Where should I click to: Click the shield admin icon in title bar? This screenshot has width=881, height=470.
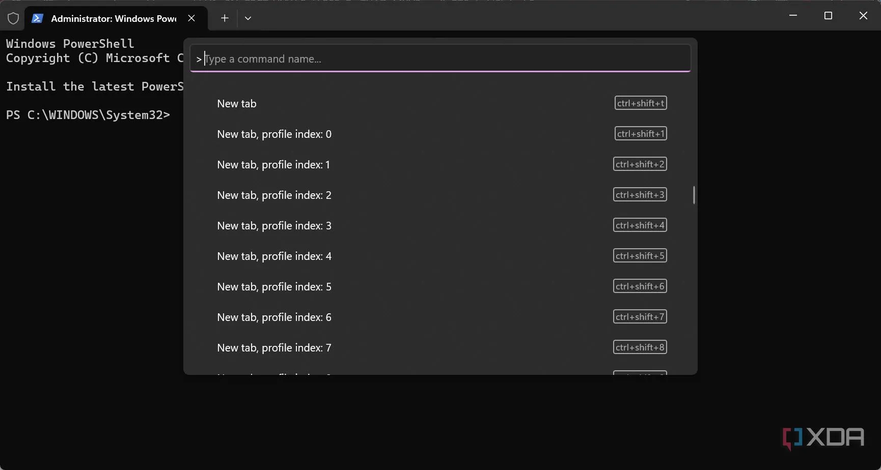coord(13,18)
